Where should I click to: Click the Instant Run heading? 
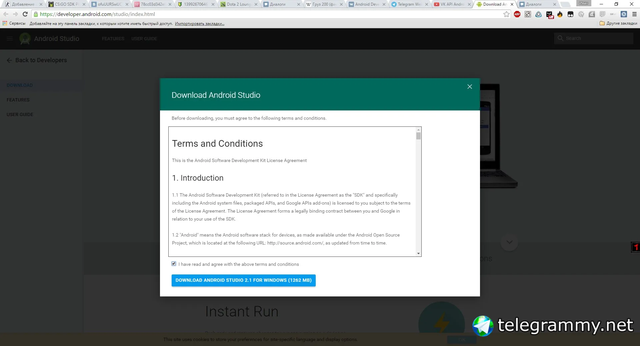(242, 311)
